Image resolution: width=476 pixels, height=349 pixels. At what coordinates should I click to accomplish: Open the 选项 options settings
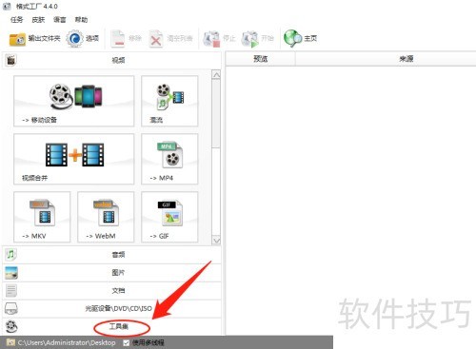point(83,39)
